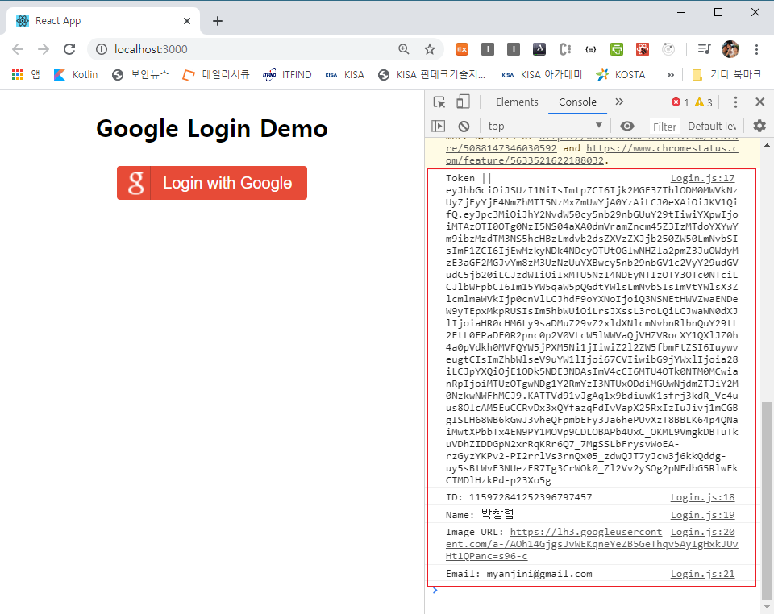
Task: Close the React App tab
Action: point(186,21)
